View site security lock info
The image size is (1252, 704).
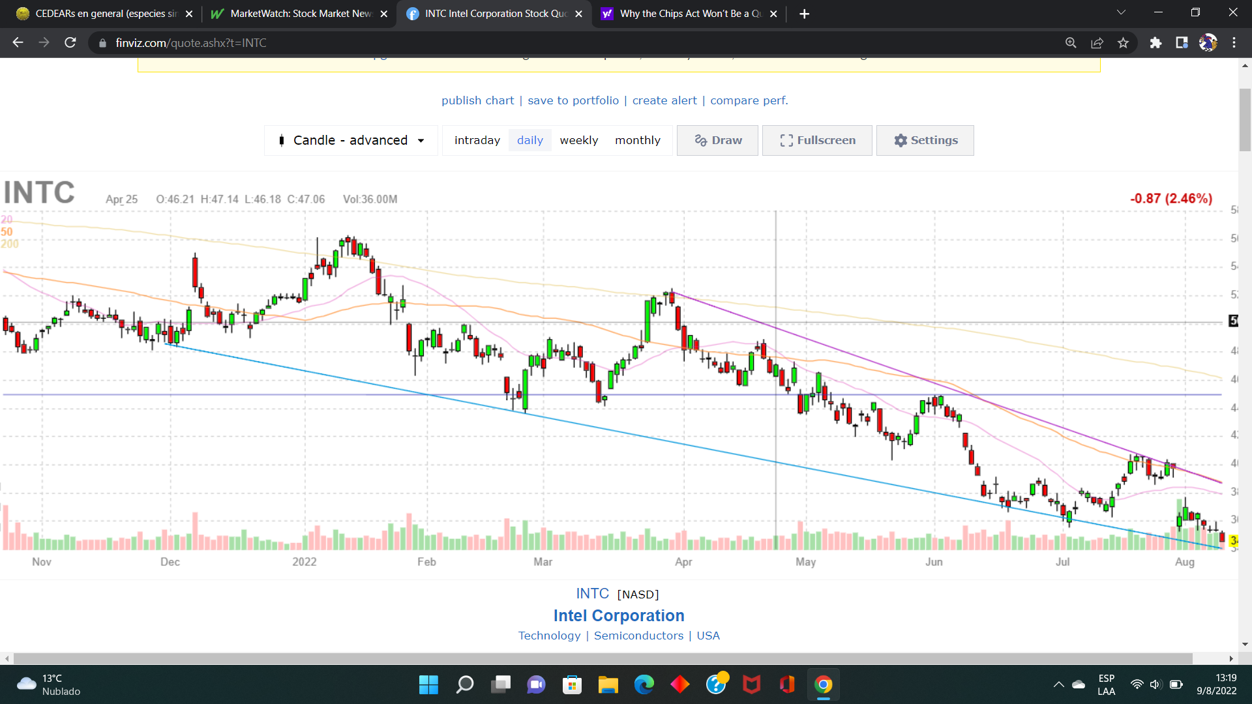point(102,42)
